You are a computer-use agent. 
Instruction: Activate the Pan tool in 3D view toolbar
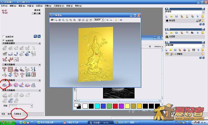pos(60,20)
